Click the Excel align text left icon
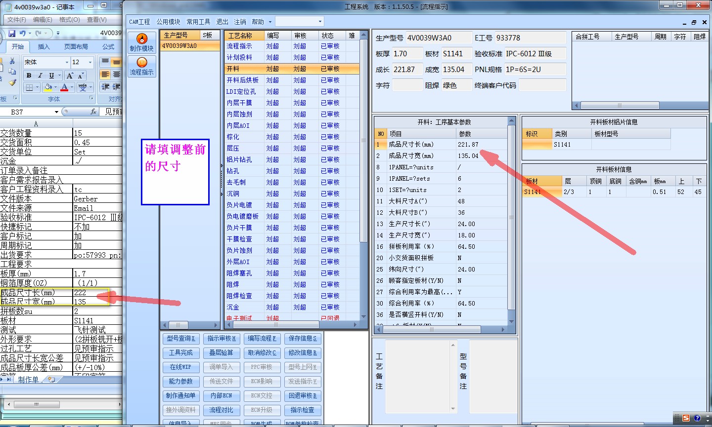The height and width of the screenshot is (427, 712). point(105,75)
